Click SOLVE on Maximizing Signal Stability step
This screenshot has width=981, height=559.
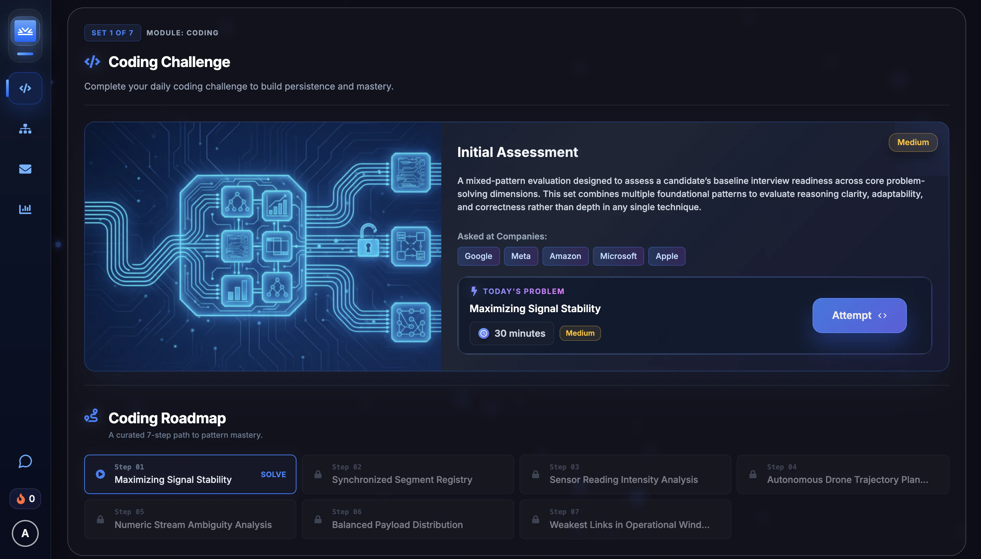(273, 474)
